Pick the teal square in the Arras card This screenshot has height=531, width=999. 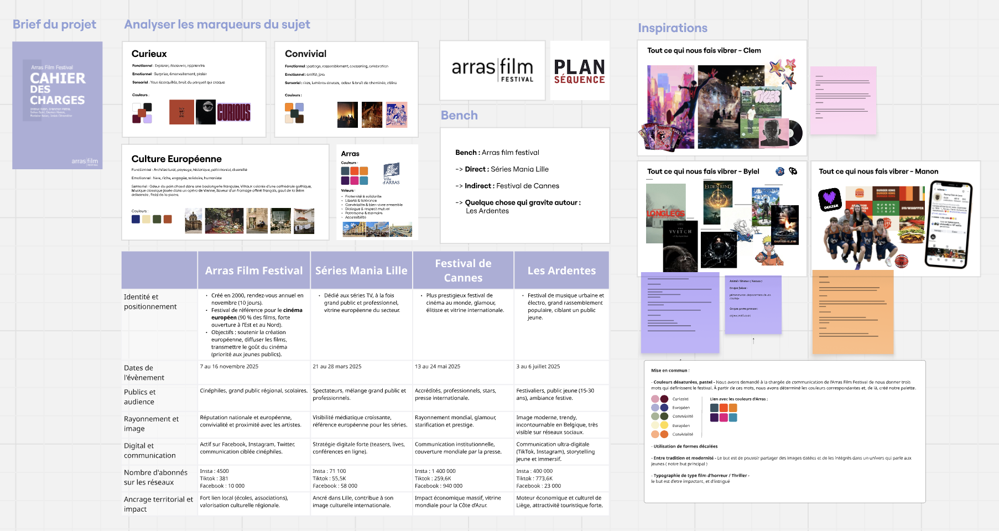coord(363,180)
